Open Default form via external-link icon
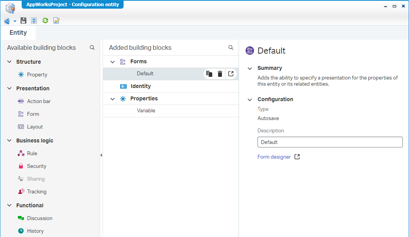409x237 pixels. [231, 74]
